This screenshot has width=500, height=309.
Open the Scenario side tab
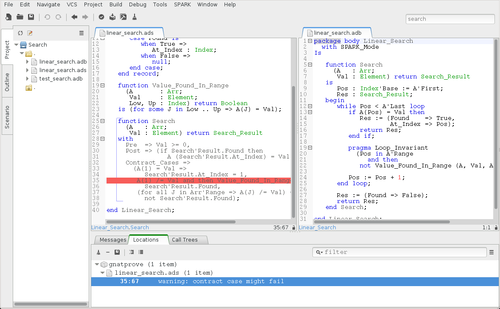(x=7, y=117)
